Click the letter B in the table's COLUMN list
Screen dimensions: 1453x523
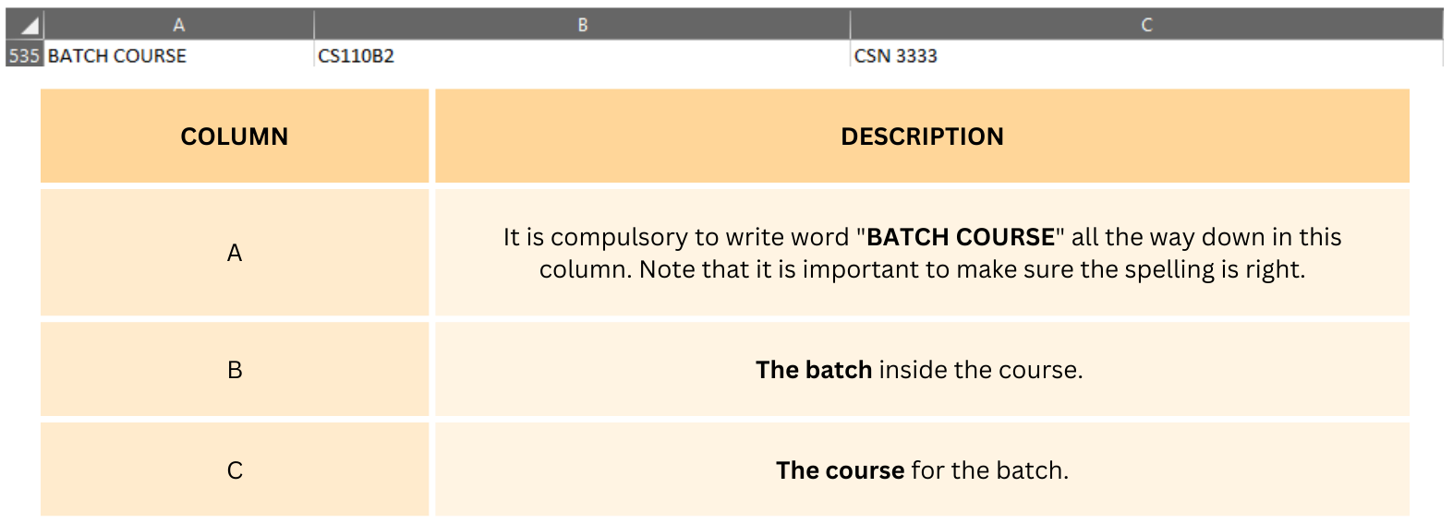(x=235, y=370)
